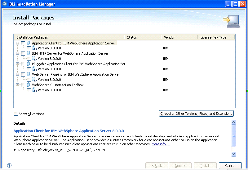Image resolution: width=248 pixels, height=170 pixels.
Task: Click Installation Packages column header
Action: [x=69, y=37]
